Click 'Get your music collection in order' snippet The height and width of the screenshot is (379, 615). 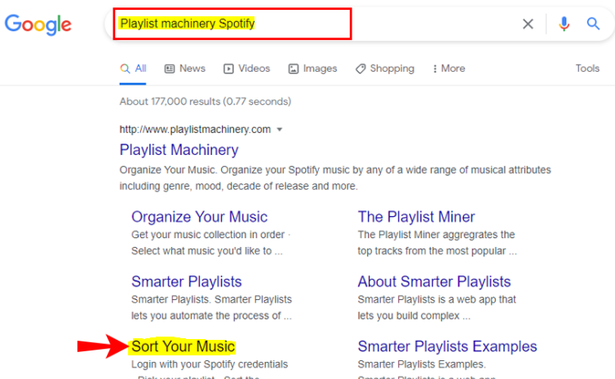pyautogui.click(x=208, y=235)
